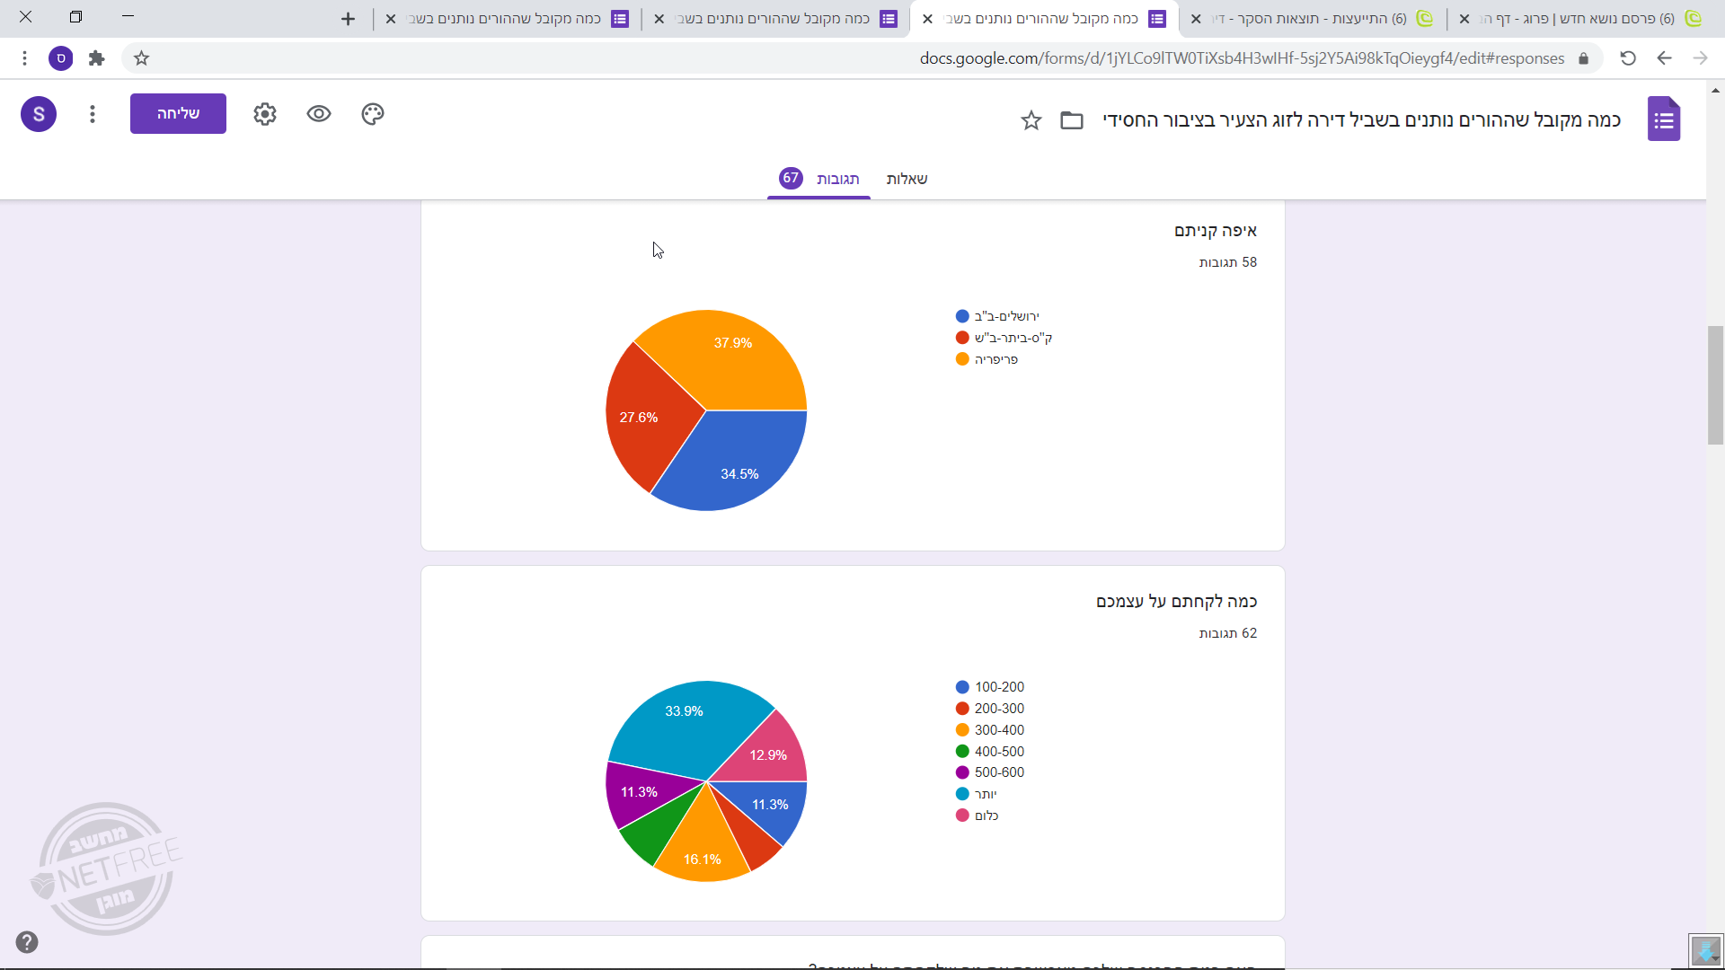
Task: Click the help question mark icon
Action: [27, 942]
